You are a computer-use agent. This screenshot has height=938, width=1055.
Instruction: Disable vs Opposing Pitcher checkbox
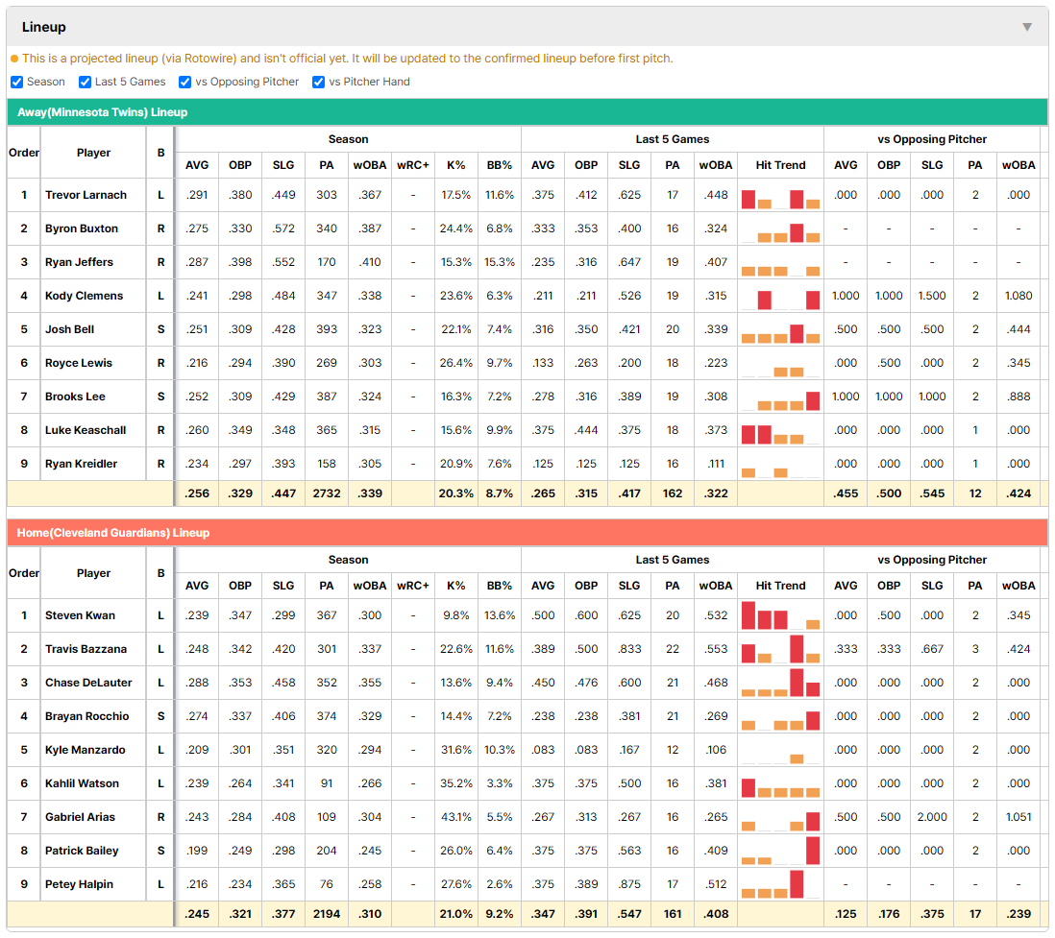tap(184, 82)
